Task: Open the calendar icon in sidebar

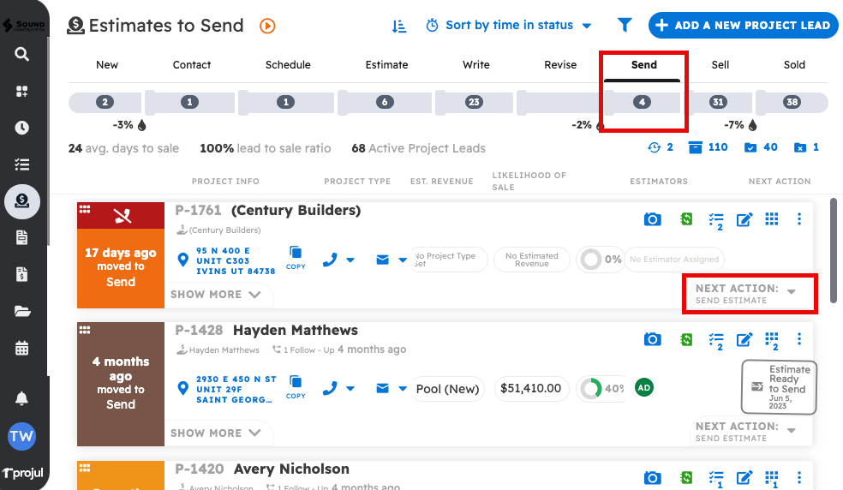Action: coord(22,348)
